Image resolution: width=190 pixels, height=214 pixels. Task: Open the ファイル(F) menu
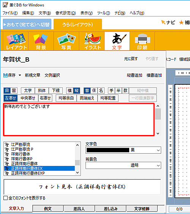click(x=10, y=13)
